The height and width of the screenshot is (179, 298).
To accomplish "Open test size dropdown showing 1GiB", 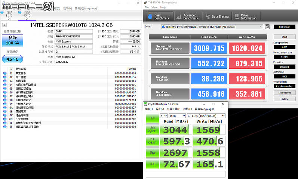I will click(x=177, y=115).
